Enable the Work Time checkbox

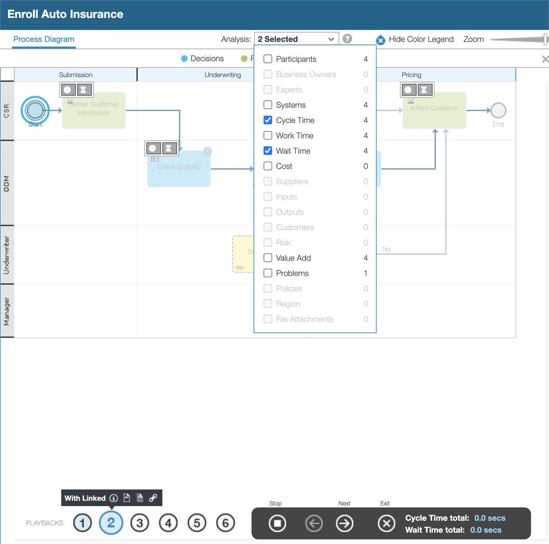pos(268,135)
